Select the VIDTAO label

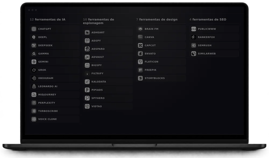(97, 106)
